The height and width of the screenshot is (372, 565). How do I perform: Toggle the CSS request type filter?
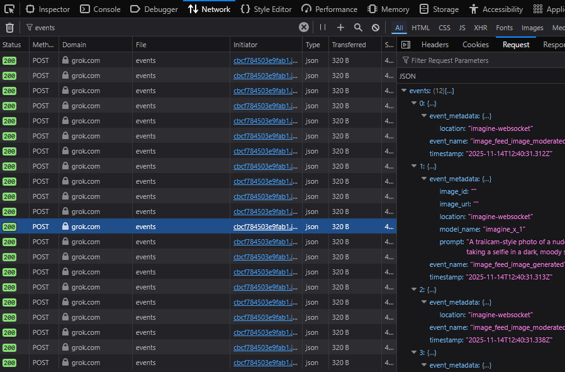click(x=444, y=28)
